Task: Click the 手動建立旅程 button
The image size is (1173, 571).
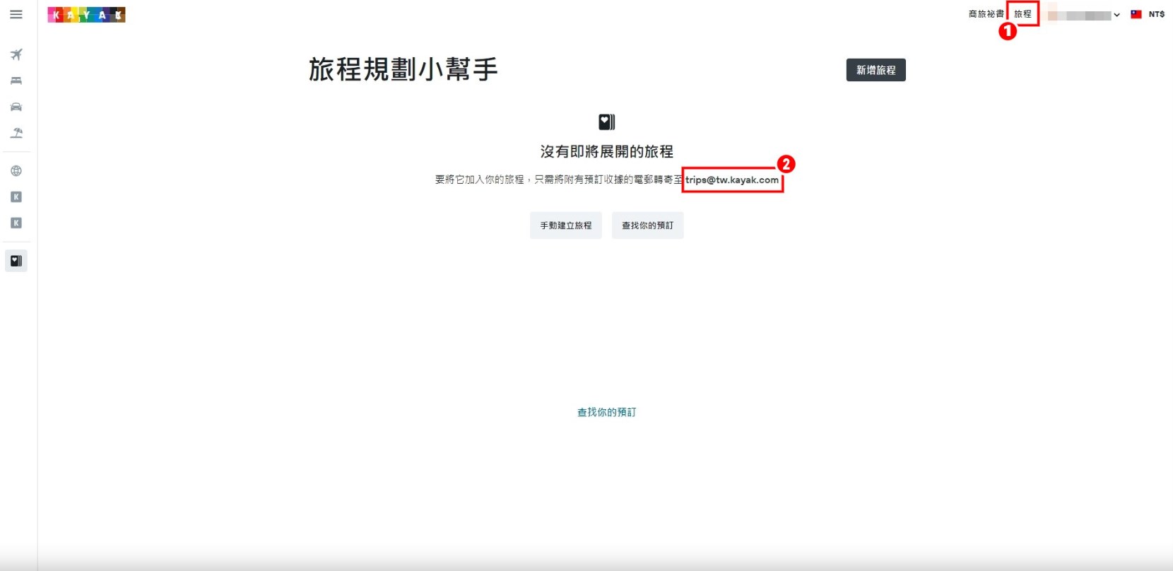Action: (566, 225)
